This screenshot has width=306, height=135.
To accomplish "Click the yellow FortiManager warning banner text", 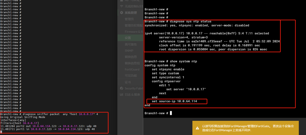I will (248, 128).
